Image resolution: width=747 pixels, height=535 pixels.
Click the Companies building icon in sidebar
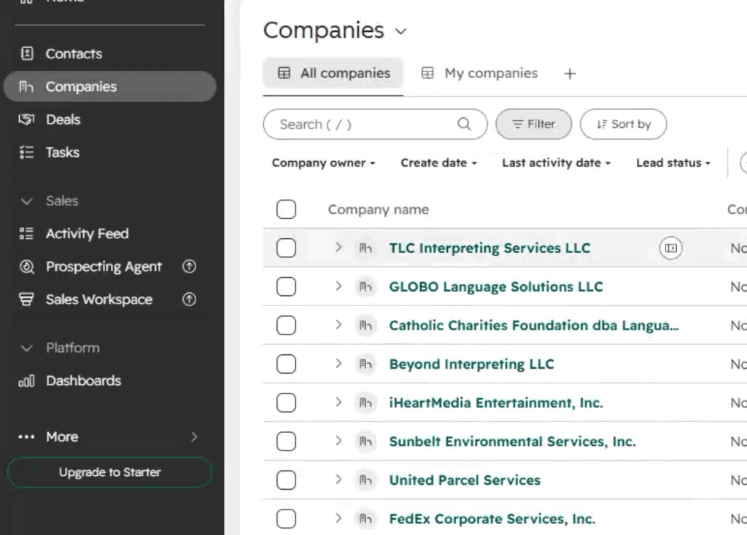[x=26, y=87]
